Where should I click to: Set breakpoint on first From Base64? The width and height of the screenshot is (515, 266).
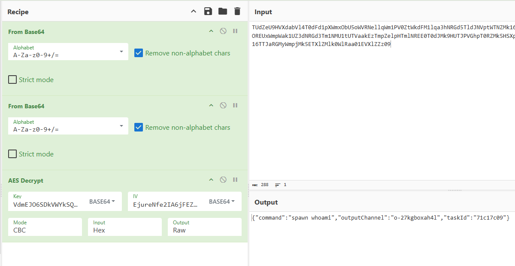(x=235, y=31)
